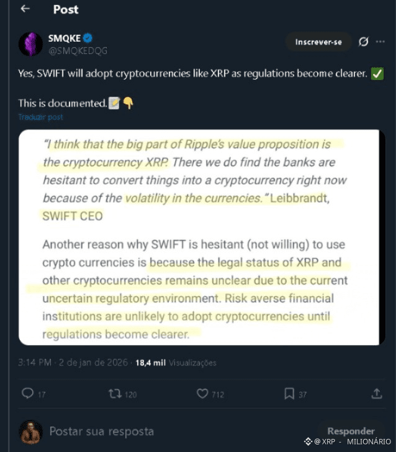Go back using the arrow icon
This screenshot has height=452, width=396.
tap(24, 9)
